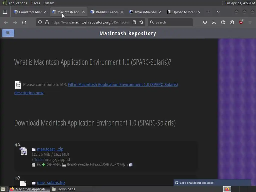The image size is (256, 192).
Task: Download the mae_solaris.tgz file link
Action: 51,183
